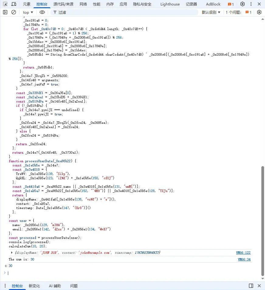Show the console sidebar panel icon
Image resolution: width=265 pixels, height=290 pixels.
(5, 12)
